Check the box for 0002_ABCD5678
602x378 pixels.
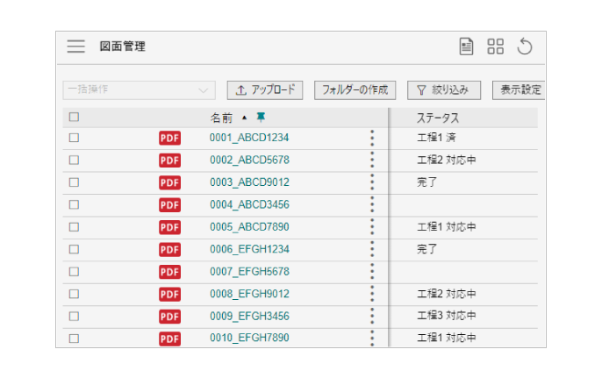point(74,160)
